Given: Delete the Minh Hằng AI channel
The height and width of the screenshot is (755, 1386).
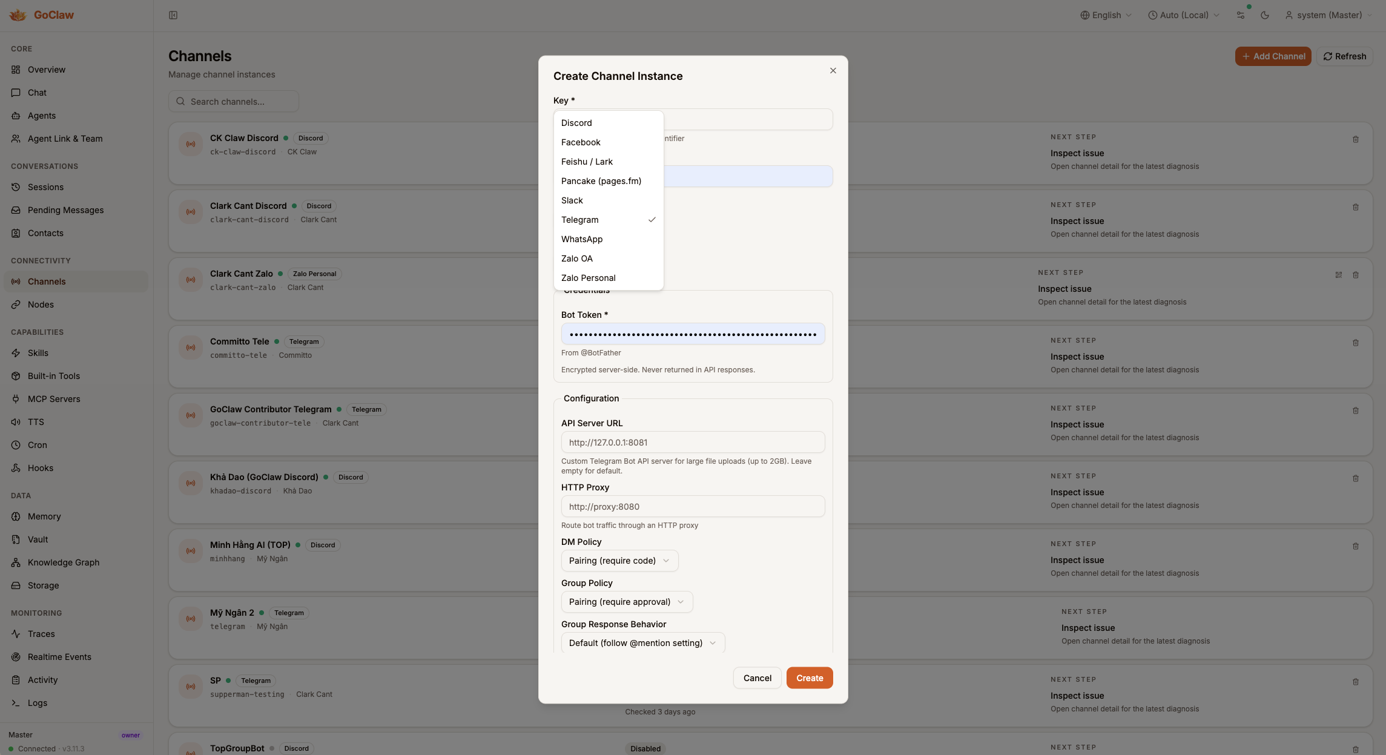Looking at the screenshot, I should pos(1356,546).
